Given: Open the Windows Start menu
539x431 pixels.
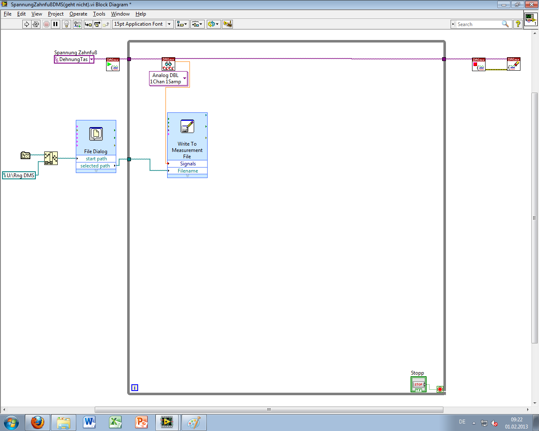Looking at the screenshot, I should (11, 423).
